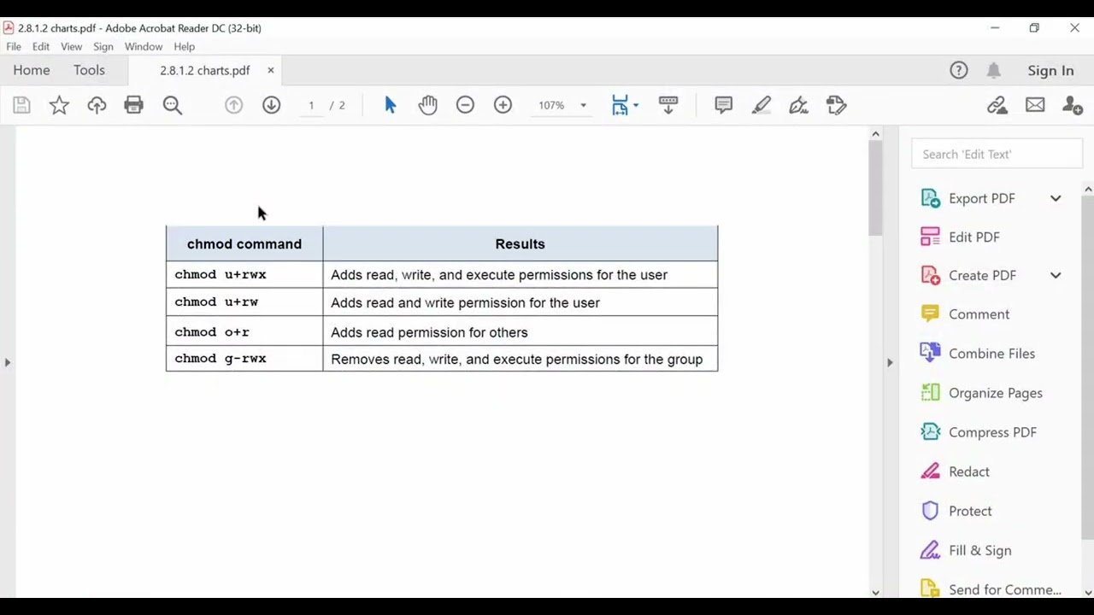The width and height of the screenshot is (1094, 615).
Task: Select the highlighter pen tool
Action: coord(761,105)
